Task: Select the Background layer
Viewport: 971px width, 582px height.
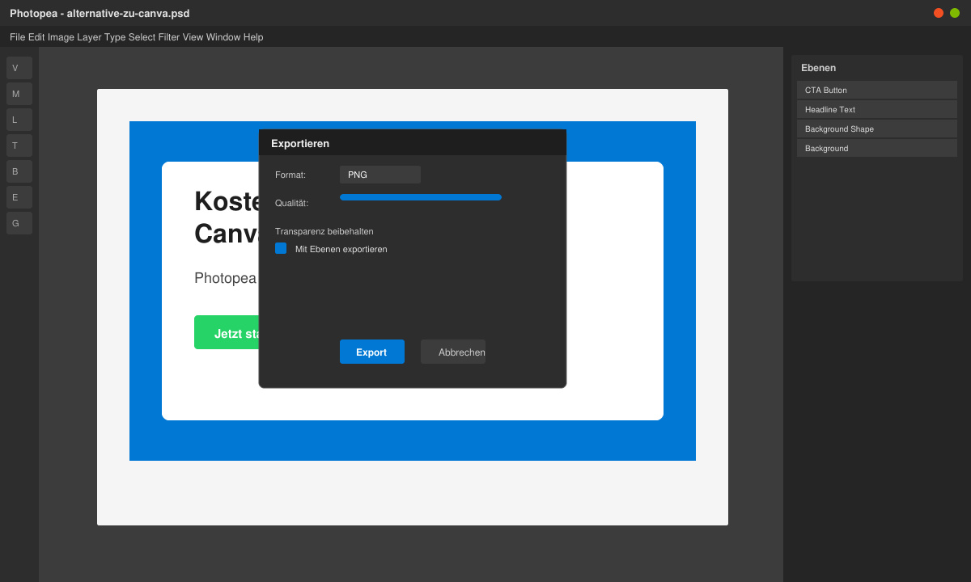Action: [x=877, y=148]
